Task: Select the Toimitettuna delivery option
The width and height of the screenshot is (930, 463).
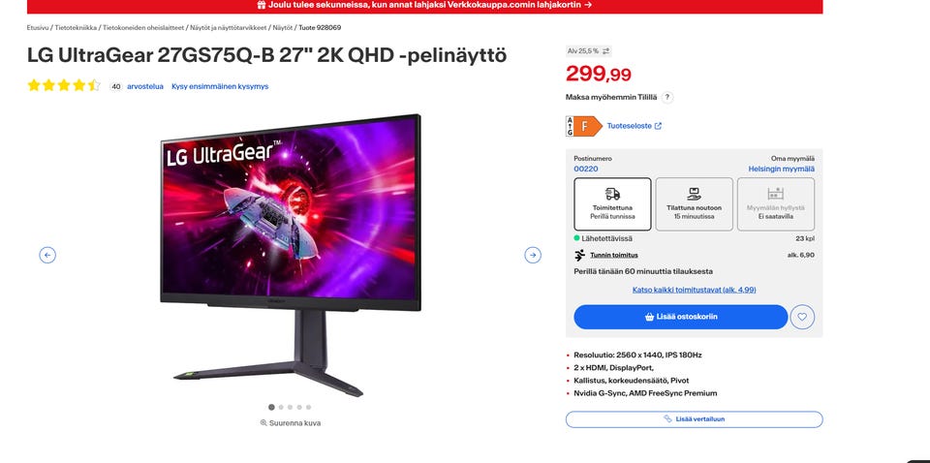Action: 612,204
